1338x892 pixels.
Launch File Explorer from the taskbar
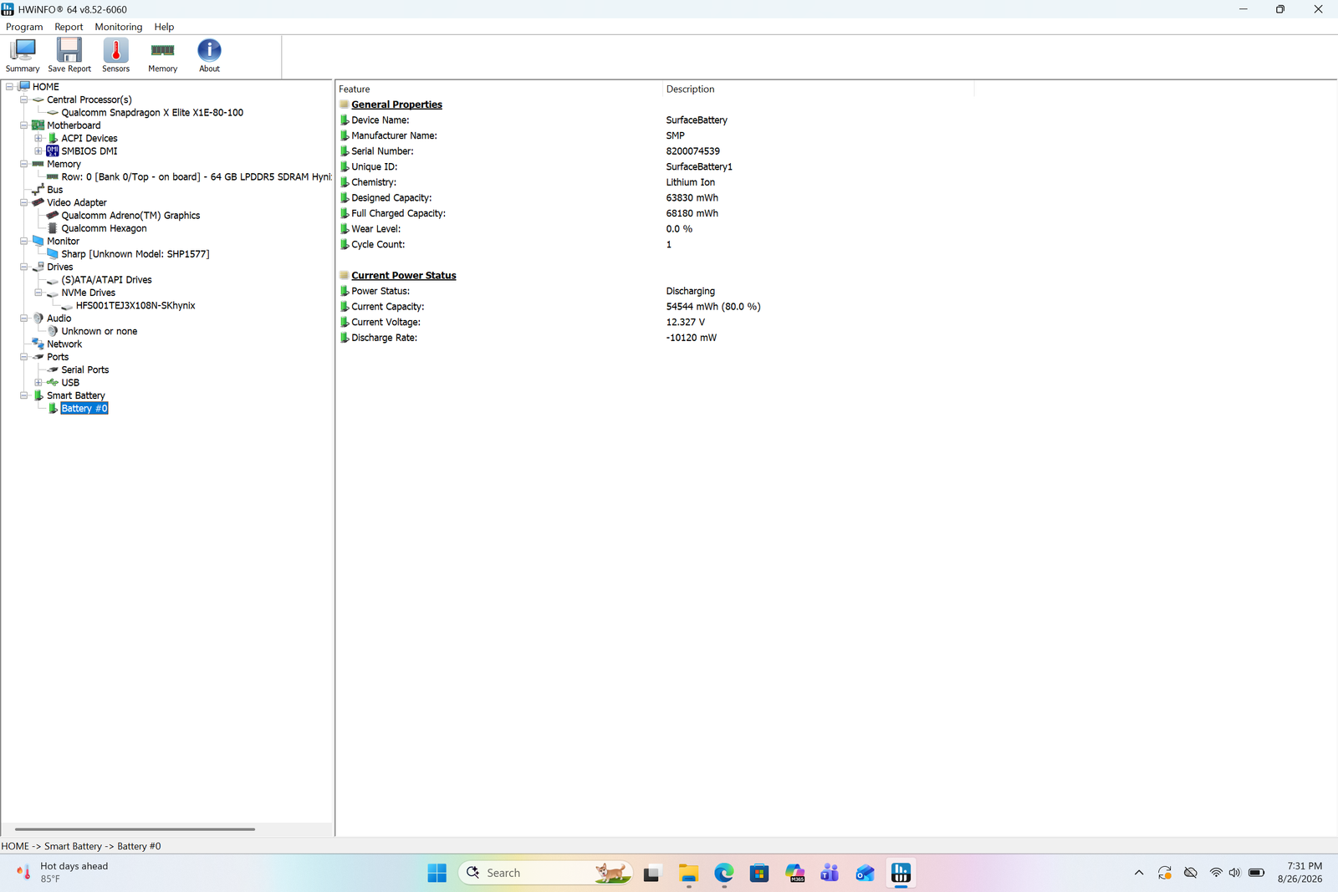688,873
